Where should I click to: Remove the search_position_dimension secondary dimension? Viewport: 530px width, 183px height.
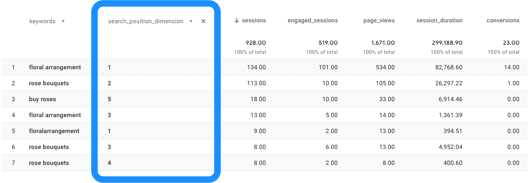point(203,21)
